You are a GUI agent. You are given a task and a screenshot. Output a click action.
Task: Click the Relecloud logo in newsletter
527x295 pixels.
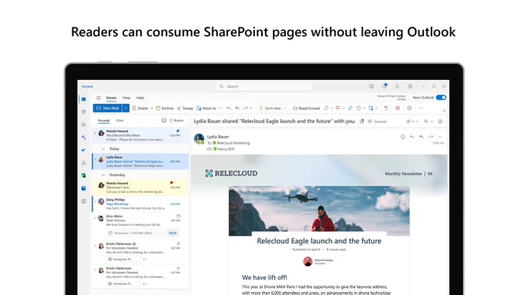coord(231,173)
